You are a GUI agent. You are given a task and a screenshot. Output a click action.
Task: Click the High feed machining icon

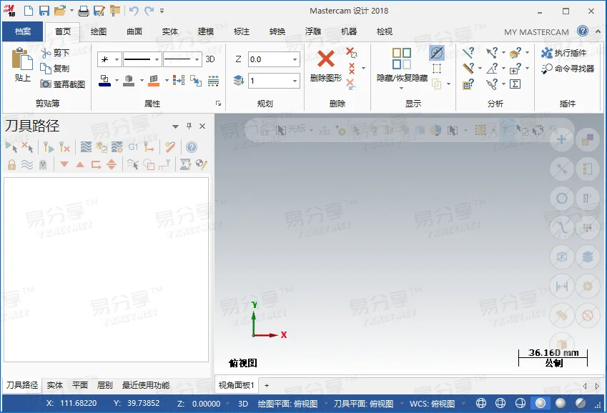click(149, 147)
